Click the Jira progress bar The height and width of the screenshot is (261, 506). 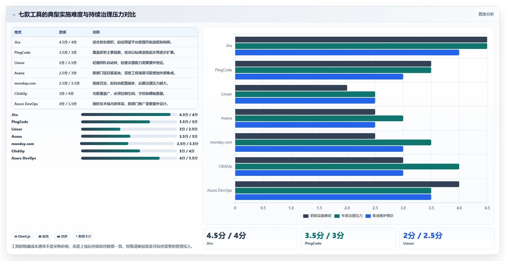pos(129,114)
